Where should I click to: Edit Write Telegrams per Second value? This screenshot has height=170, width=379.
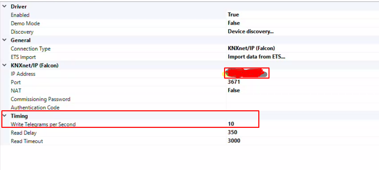pyautogui.click(x=231, y=124)
